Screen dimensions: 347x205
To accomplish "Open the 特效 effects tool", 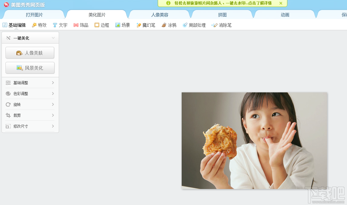I will tap(39, 25).
